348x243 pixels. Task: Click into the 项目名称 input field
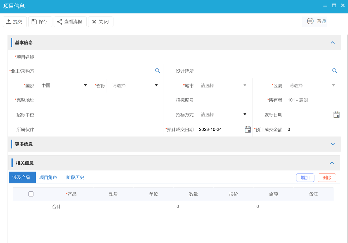(x=136, y=56)
